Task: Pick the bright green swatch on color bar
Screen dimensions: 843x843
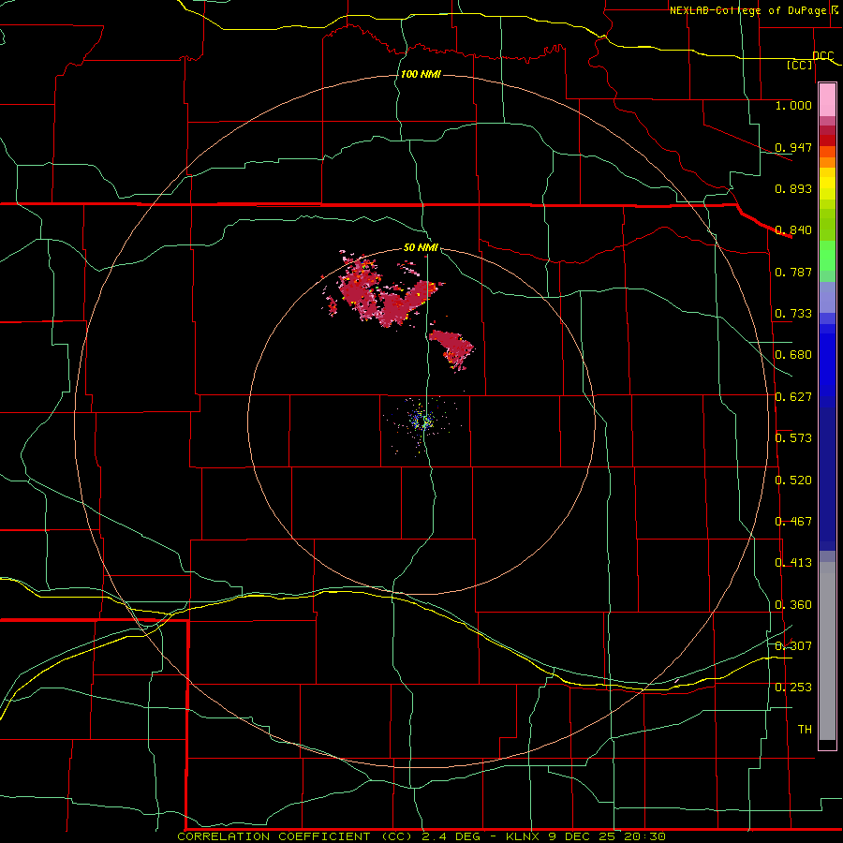Action: coord(827,256)
